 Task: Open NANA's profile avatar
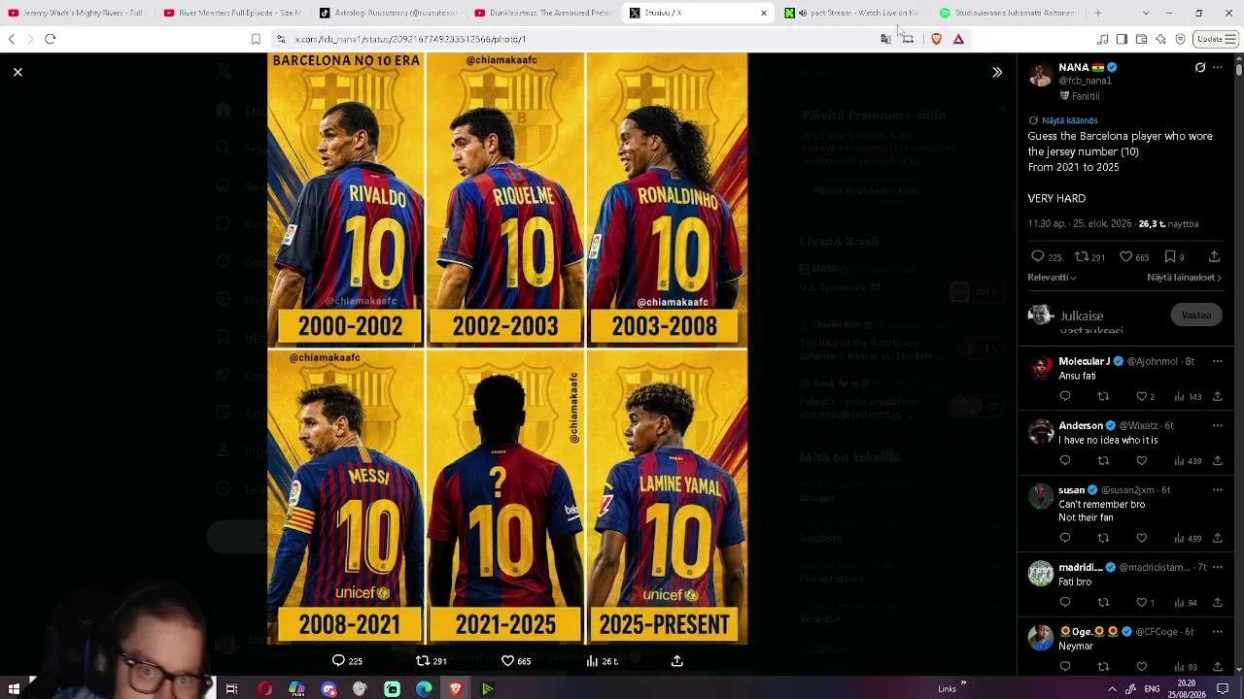click(x=1041, y=75)
